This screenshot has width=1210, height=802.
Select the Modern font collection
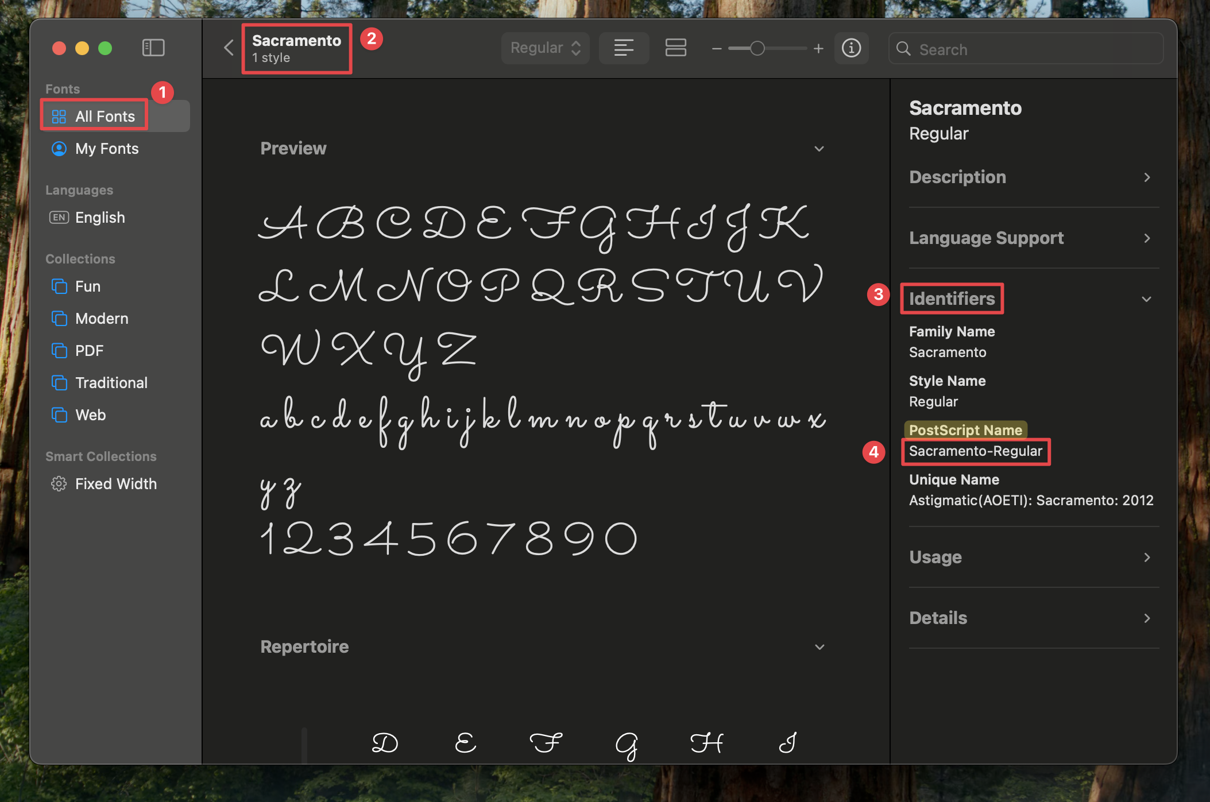[x=102, y=318]
